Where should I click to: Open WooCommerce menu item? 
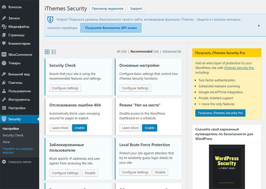click(20, 55)
